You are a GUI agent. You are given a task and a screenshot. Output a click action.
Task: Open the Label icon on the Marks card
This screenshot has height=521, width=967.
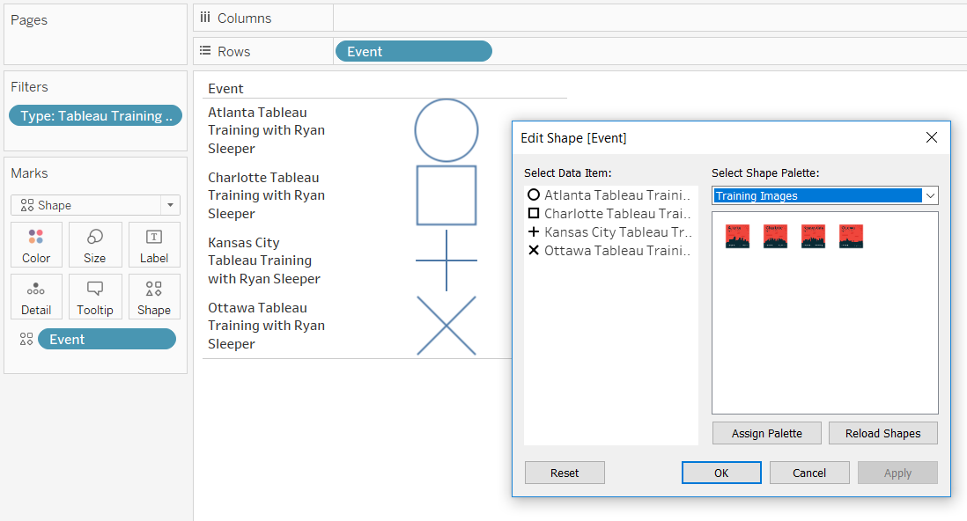pyautogui.click(x=154, y=245)
